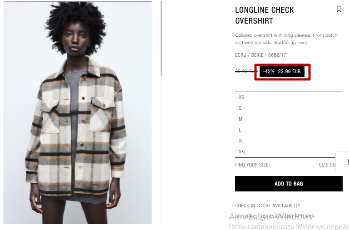Select size L

point(289,130)
